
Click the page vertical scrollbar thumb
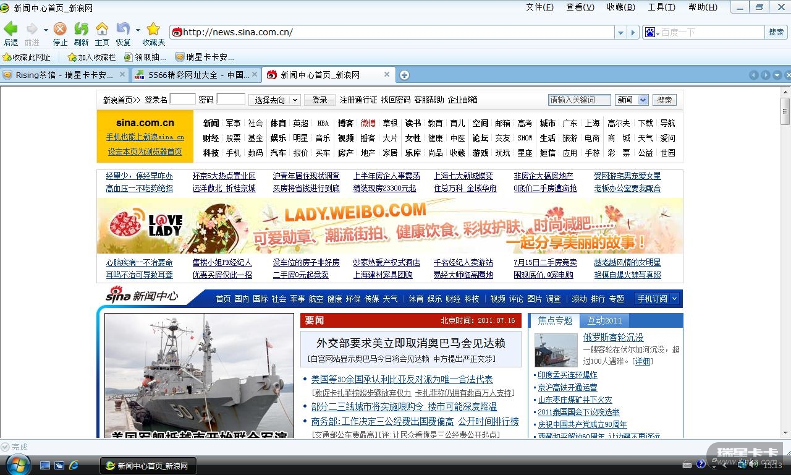785,112
